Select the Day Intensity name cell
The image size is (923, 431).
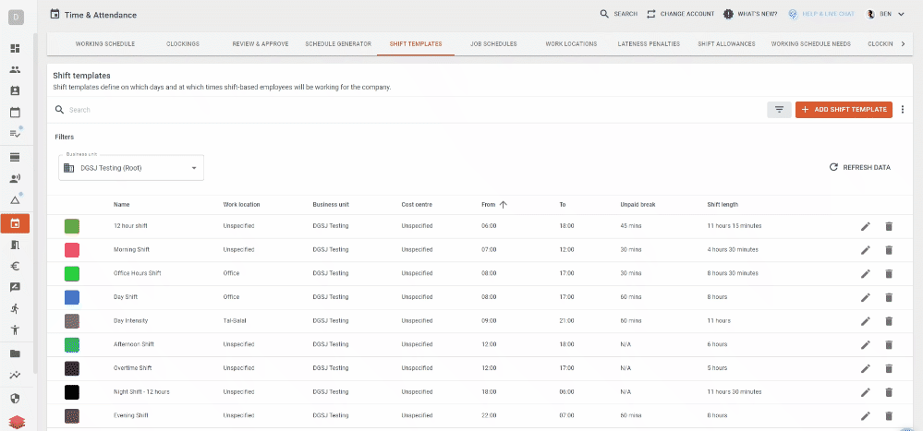[x=130, y=321]
